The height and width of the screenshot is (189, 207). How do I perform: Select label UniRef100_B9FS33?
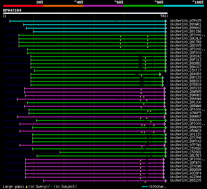pyautogui.click(x=186, y=78)
